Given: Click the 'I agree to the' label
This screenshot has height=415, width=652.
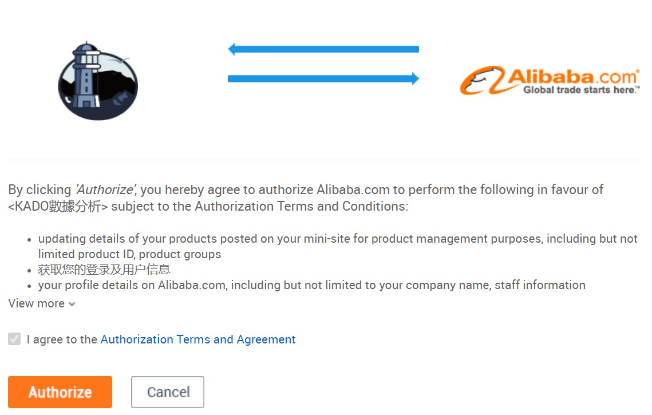Looking at the screenshot, I should pyautogui.click(x=62, y=339).
